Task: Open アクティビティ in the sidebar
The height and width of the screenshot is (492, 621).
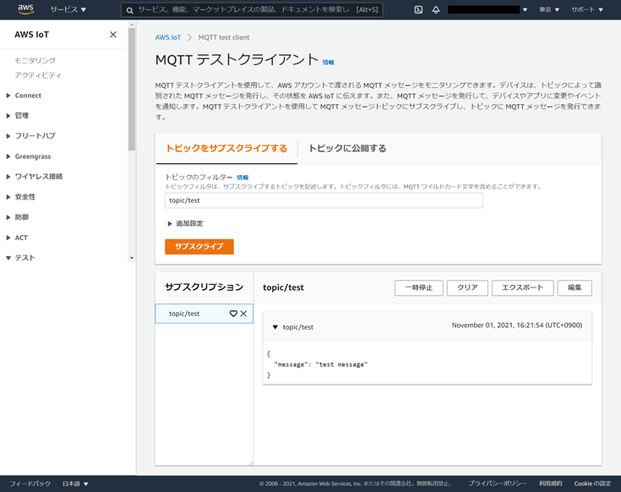Action: tap(38, 75)
